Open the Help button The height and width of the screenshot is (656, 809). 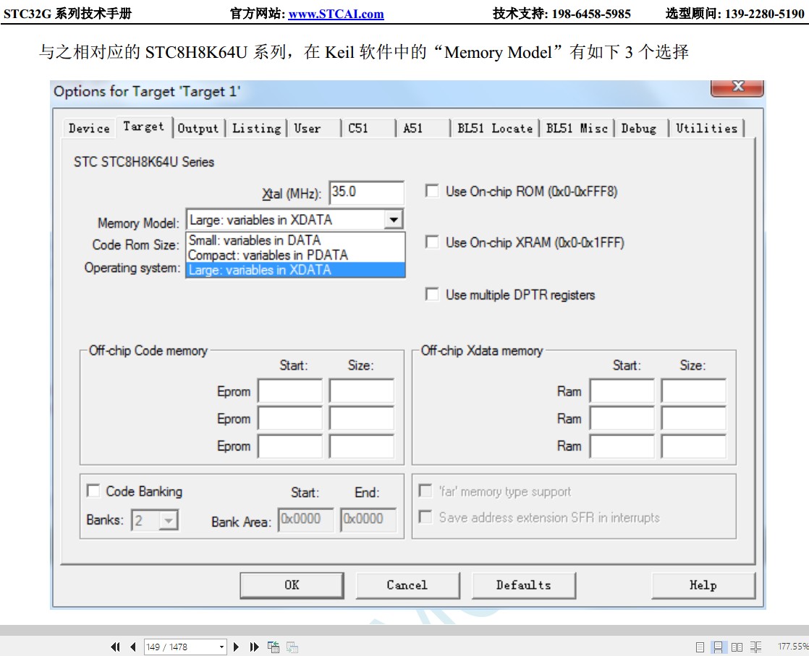tap(703, 585)
